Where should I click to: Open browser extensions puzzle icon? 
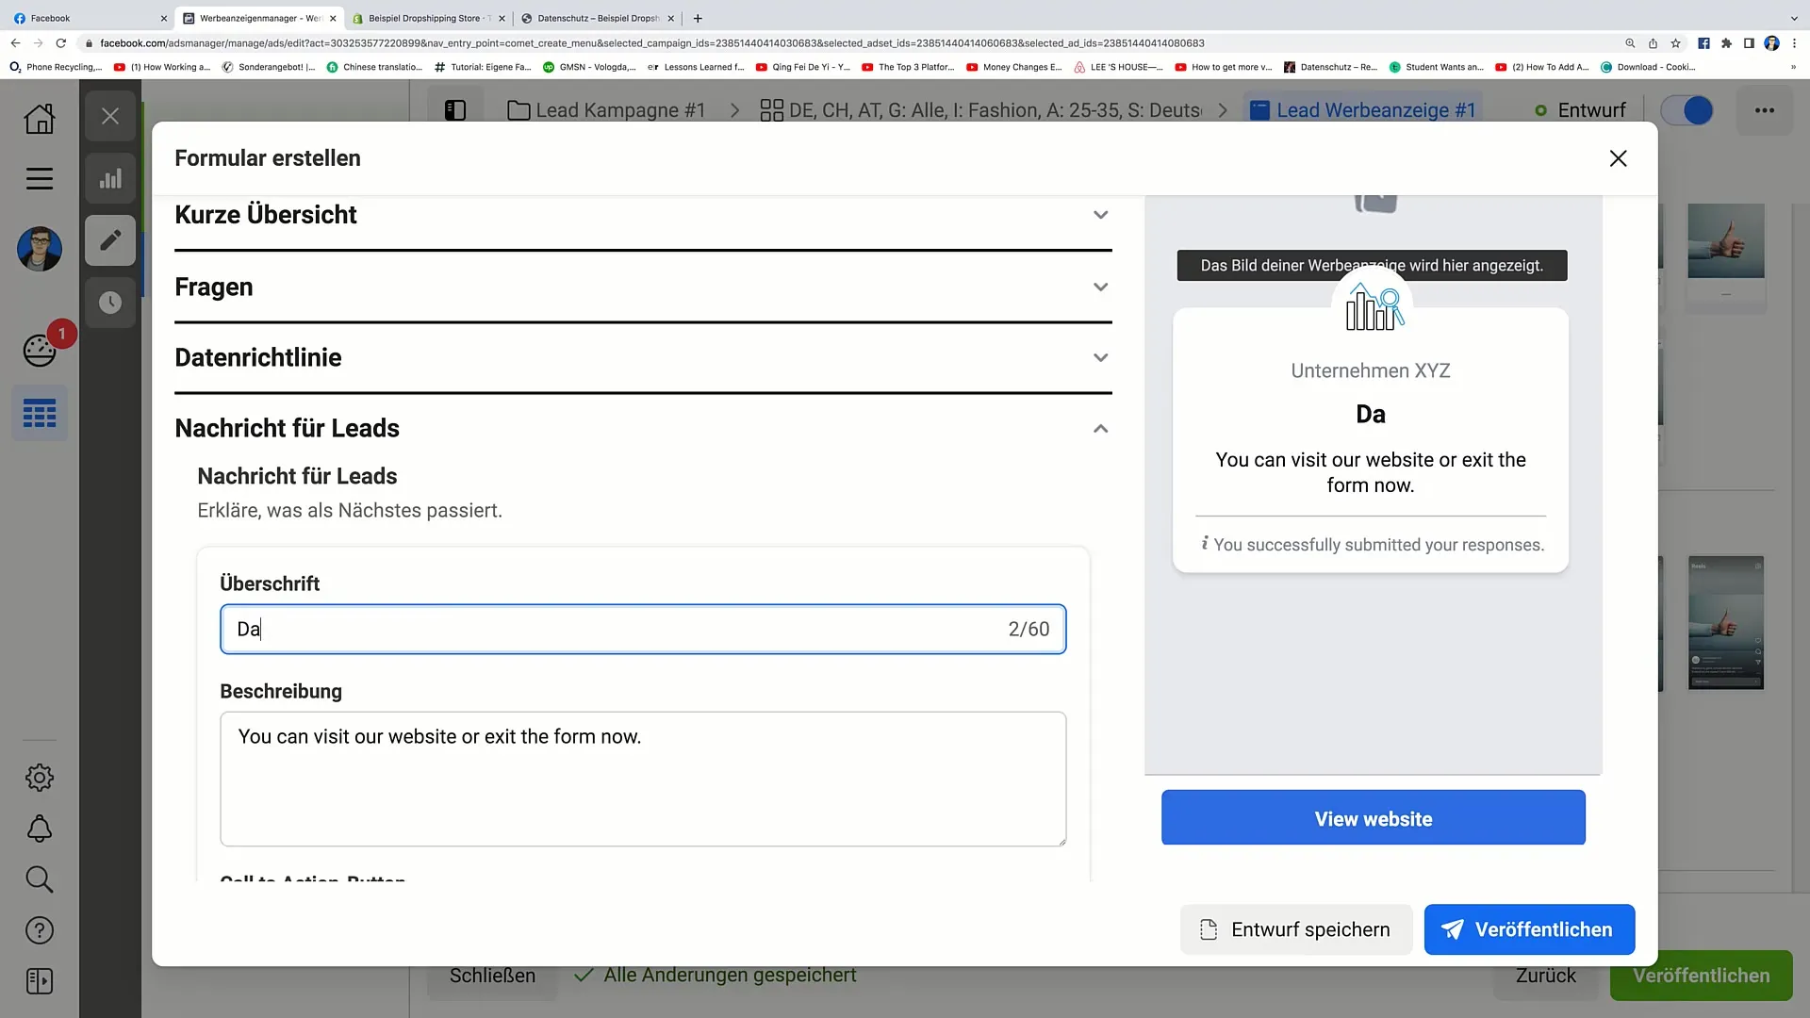pos(1726,43)
